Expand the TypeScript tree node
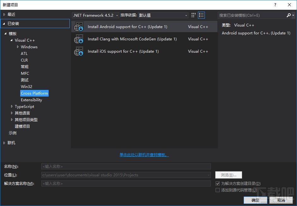 tap(12, 107)
